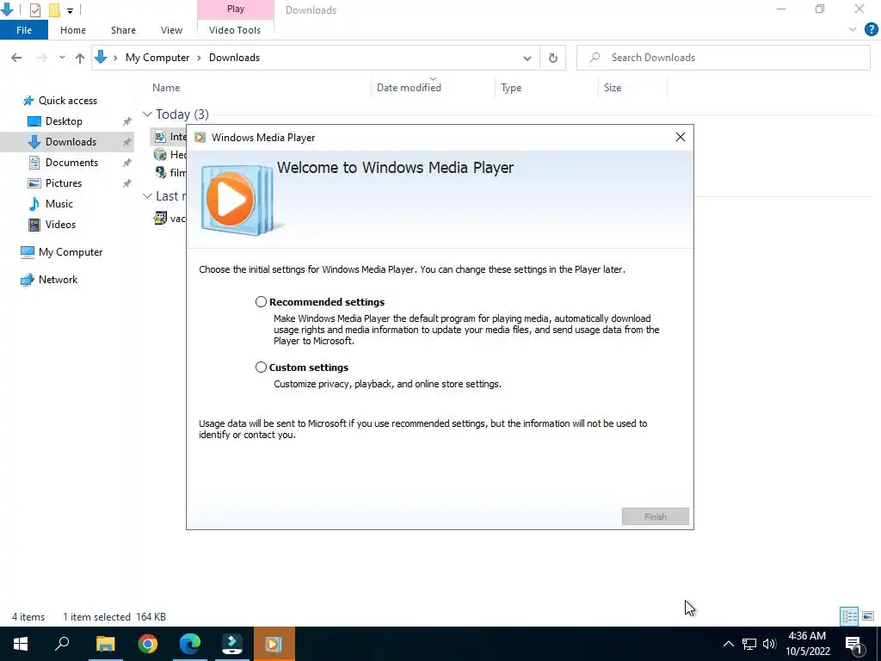The height and width of the screenshot is (661, 881).
Task: Go back using the back arrow
Action: click(16, 58)
